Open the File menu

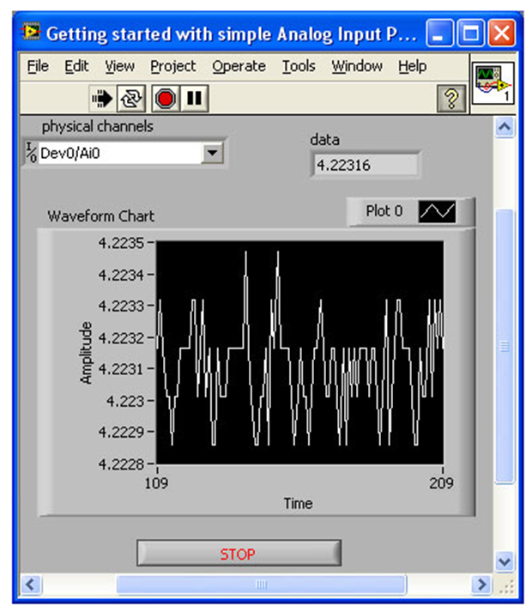tap(38, 66)
